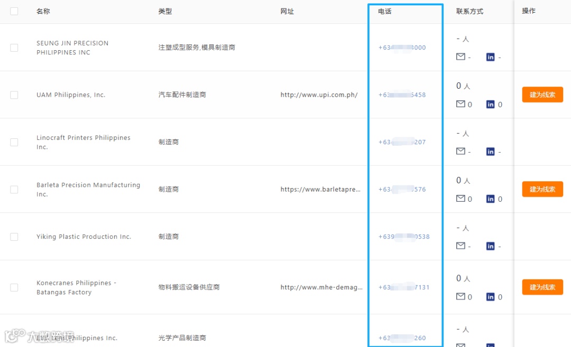Click the email icon in SEUNG JIN PRECISION row
The height and width of the screenshot is (347, 571).
point(461,57)
